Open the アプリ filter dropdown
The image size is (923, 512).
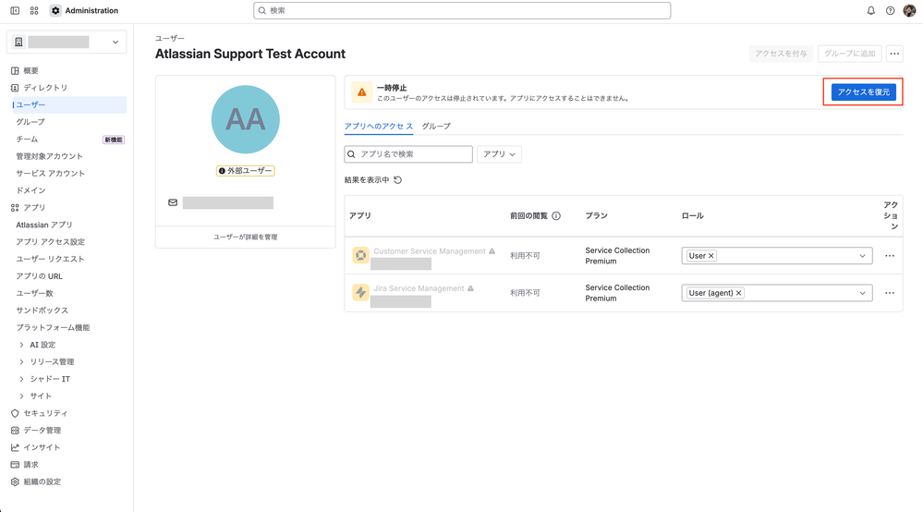click(499, 154)
